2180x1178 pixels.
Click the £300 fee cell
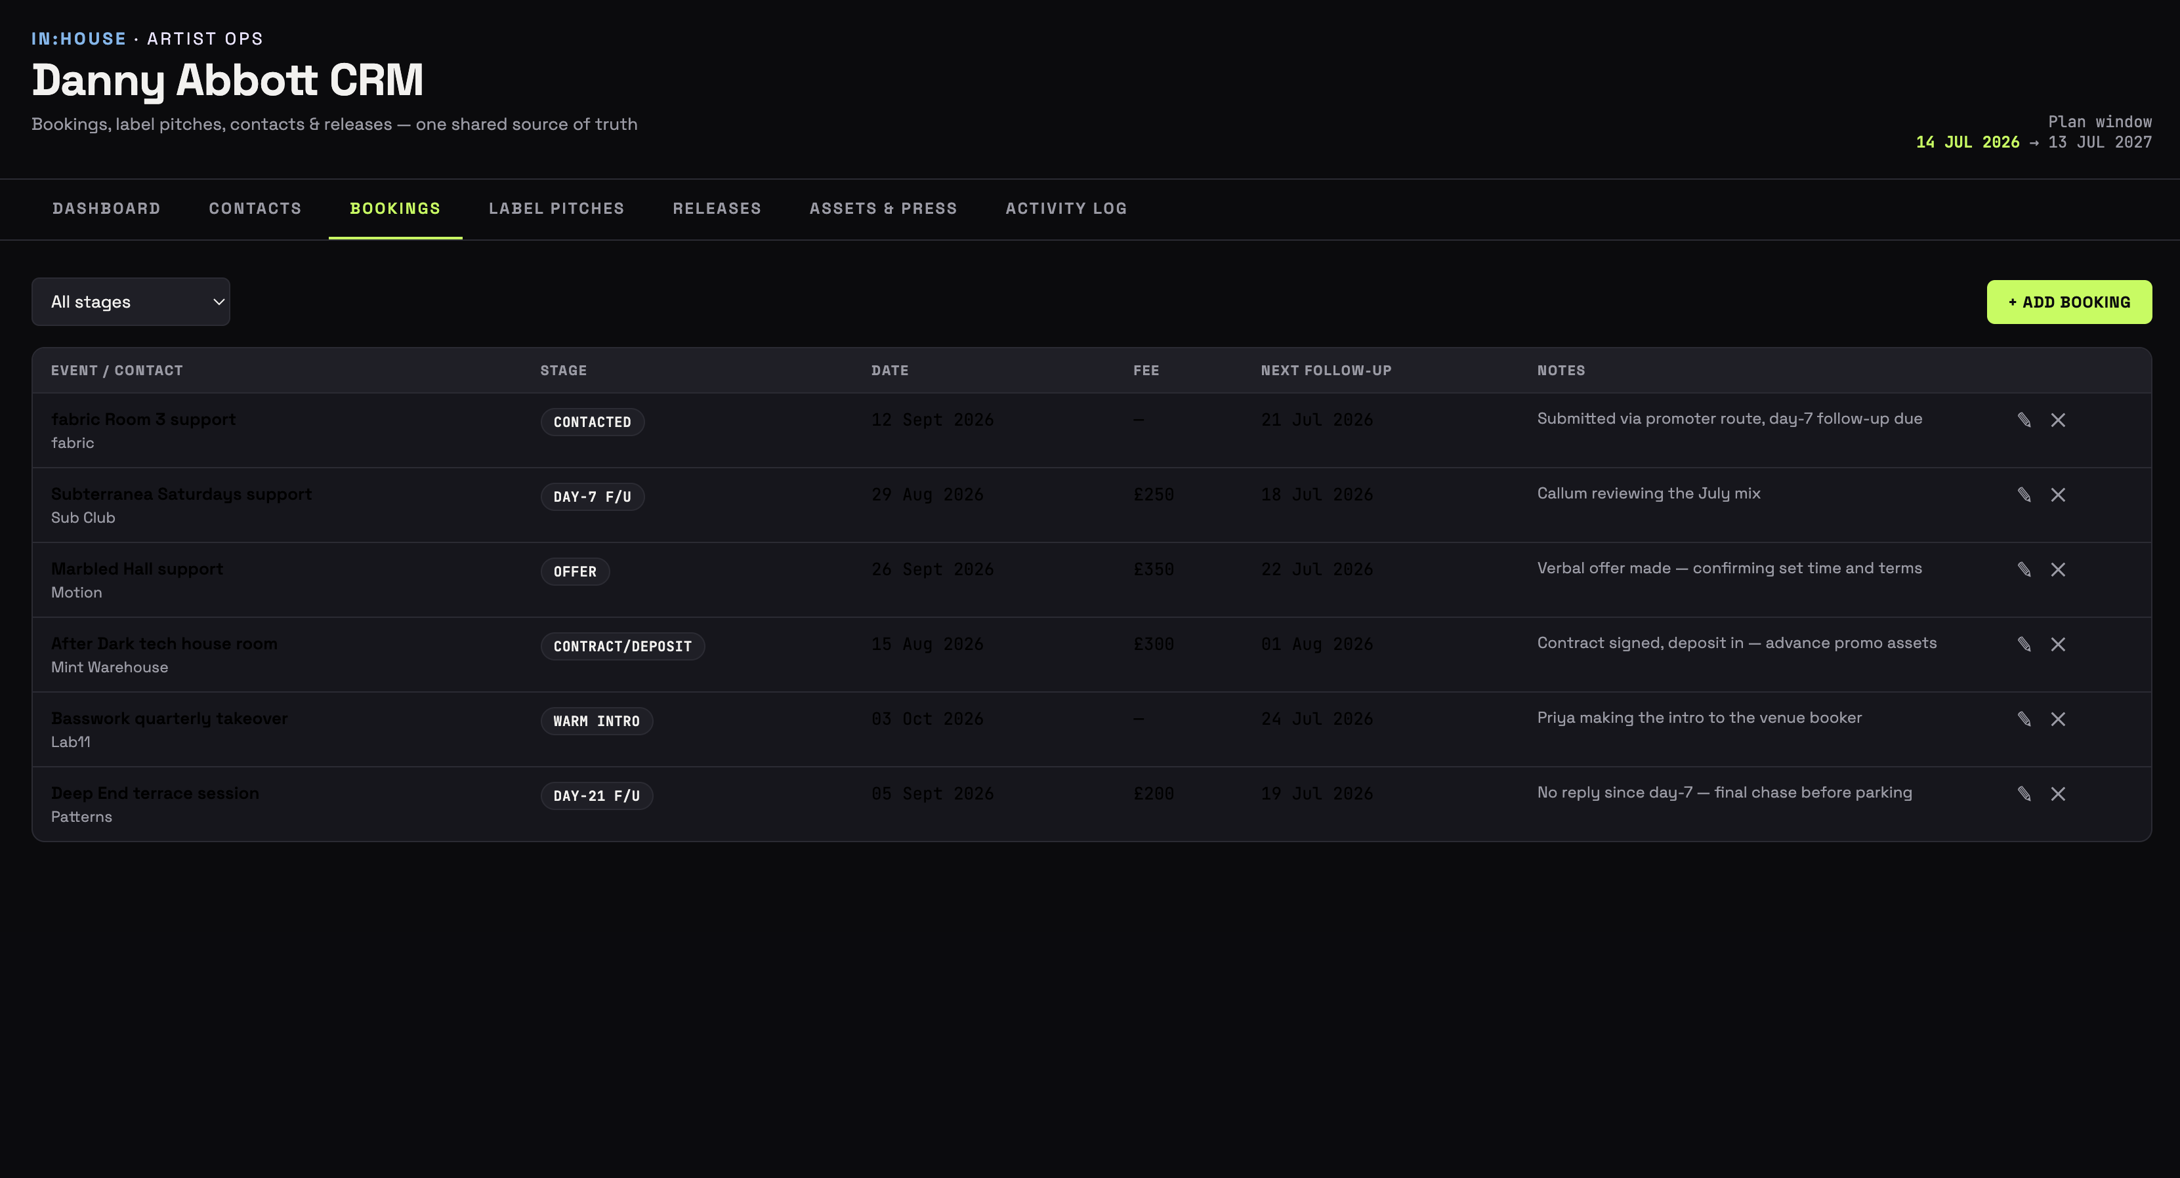(x=1154, y=644)
